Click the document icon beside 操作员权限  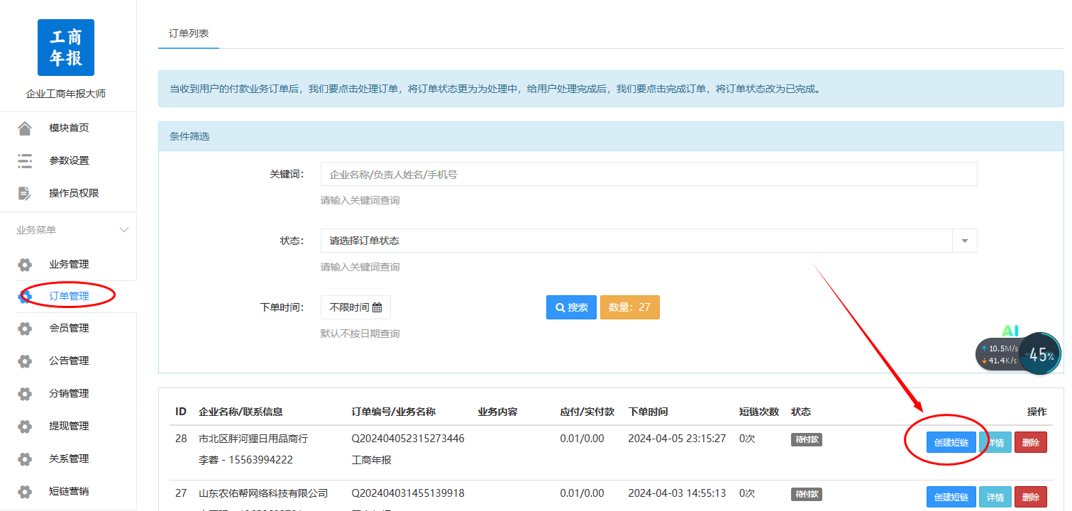coord(25,193)
